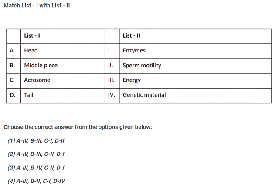Click the "Acrosome" cell

[x=37, y=80]
